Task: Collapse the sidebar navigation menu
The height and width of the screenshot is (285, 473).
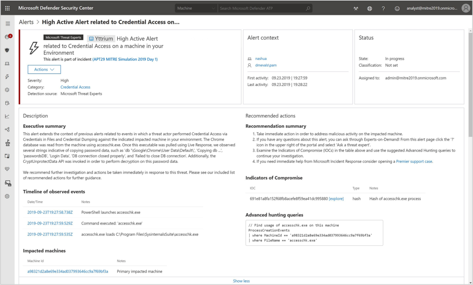Action: (x=7, y=23)
